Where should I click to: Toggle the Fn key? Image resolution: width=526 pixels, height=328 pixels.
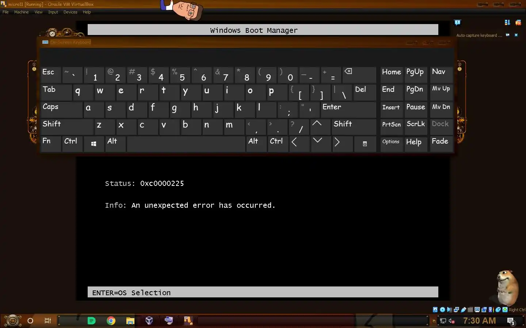[50, 144]
